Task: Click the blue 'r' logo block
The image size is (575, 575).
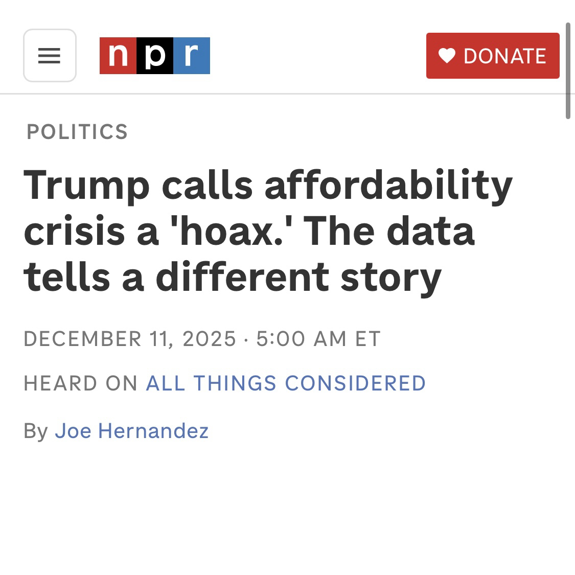Action: pos(192,56)
